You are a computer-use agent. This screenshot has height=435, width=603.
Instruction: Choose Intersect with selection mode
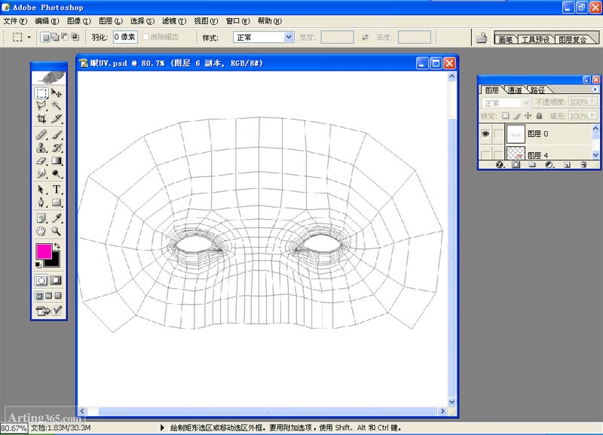pos(75,37)
